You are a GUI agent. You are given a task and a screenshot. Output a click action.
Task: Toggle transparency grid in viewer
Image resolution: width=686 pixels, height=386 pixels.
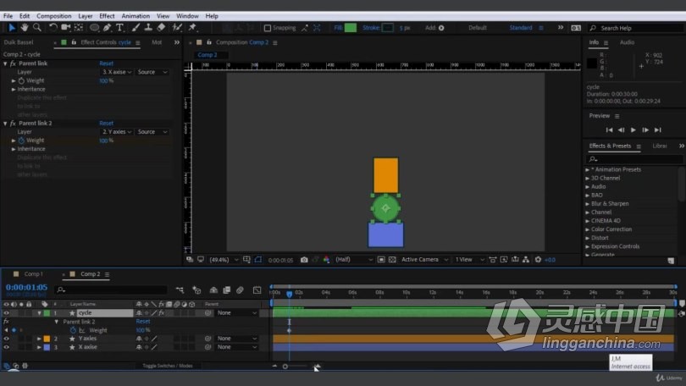point(392,260)
